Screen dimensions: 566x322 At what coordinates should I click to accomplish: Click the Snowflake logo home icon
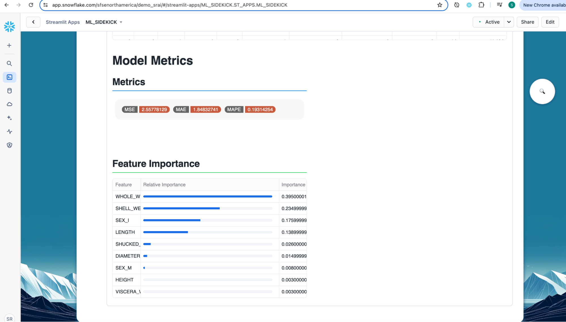tap(9, 27)
